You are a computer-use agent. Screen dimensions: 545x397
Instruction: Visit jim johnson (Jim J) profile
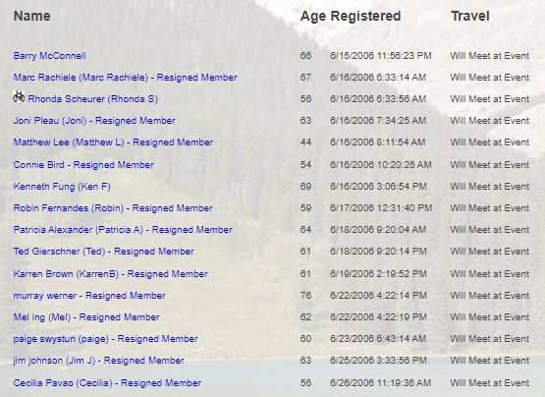[99, 361]
